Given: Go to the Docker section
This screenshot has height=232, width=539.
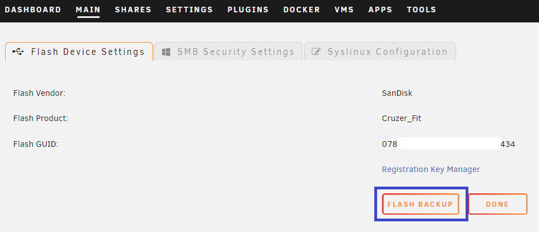Looking at the screenshot, I should point(302,10).
